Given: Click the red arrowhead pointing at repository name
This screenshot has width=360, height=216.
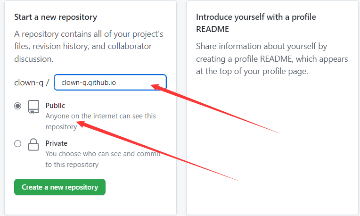Looking at the screenshot, I should click(157, 87).
